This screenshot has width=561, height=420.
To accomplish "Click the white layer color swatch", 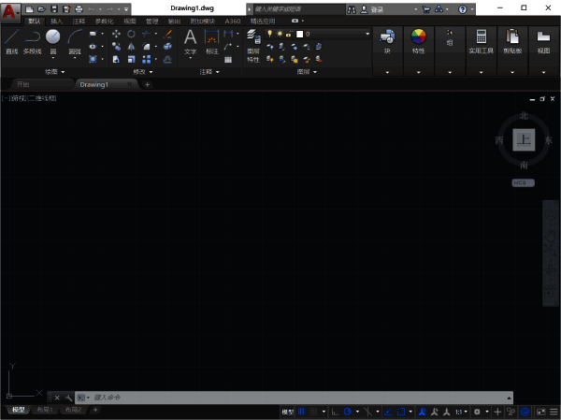I will [300, 34].
